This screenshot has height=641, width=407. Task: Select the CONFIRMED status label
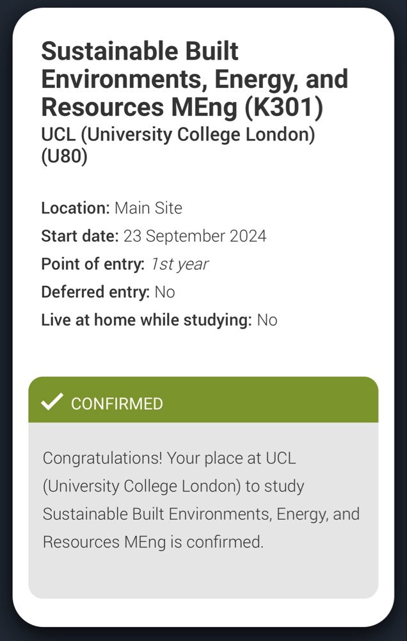116,404
